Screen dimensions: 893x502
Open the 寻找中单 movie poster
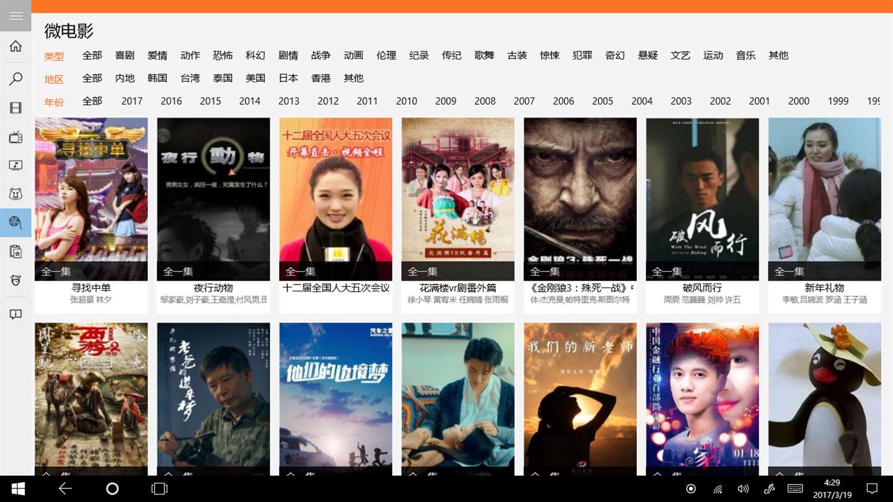91,199
